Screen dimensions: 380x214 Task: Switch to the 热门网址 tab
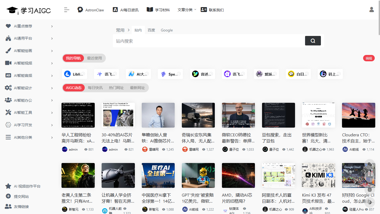coord(116,88)
